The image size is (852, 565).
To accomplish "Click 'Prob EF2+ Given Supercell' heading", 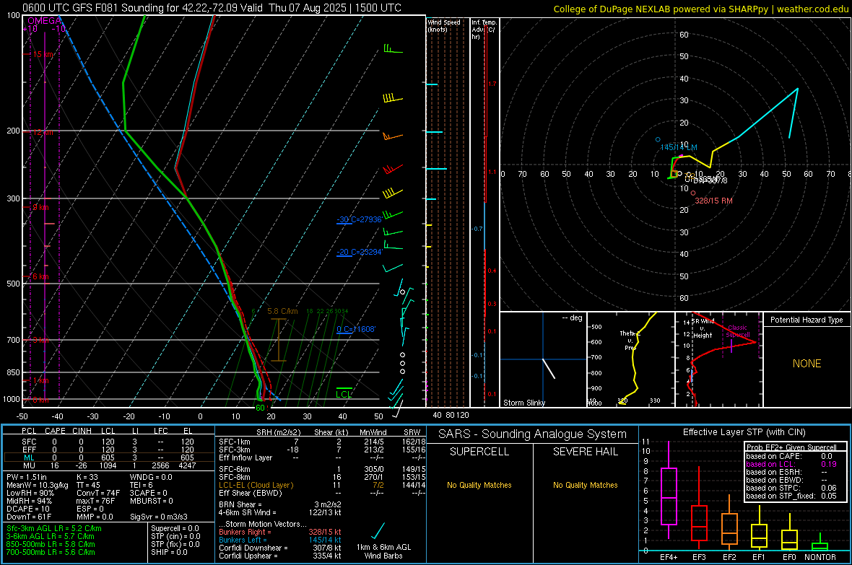I will click(x=791, y=447).
